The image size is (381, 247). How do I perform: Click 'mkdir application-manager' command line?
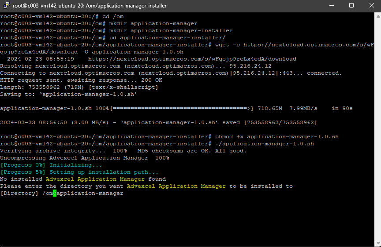99,23
